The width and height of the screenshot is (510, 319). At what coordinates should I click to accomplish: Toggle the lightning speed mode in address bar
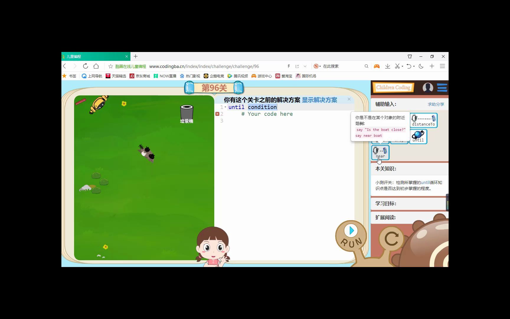[289, 66]
